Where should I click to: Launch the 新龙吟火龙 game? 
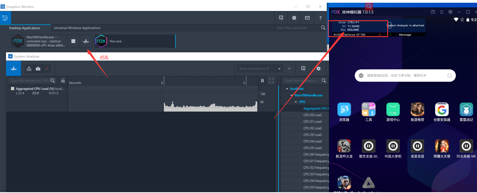(x=344, y=146)
